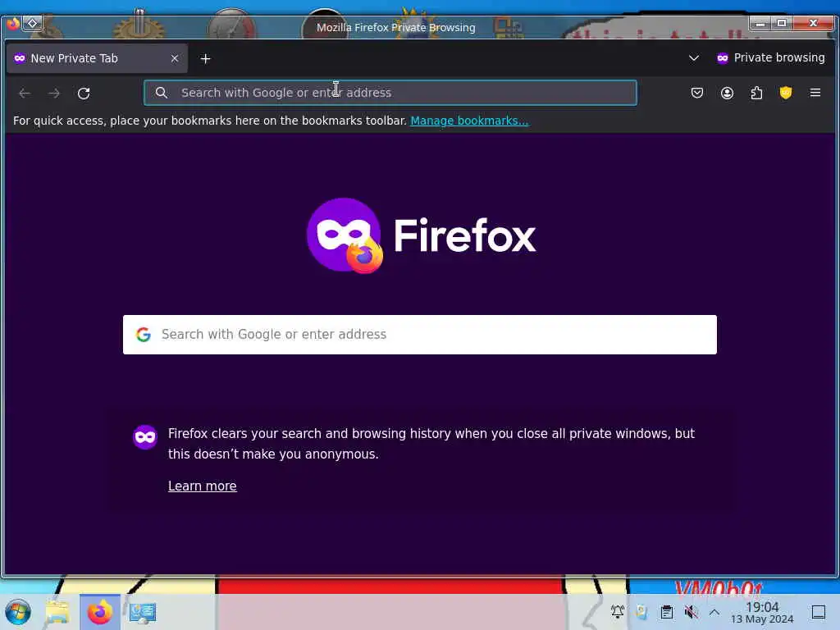The height and width of the screenshot is (630, 840).
Task: Expand the hidden tray icons arrow
Action: 714,612
